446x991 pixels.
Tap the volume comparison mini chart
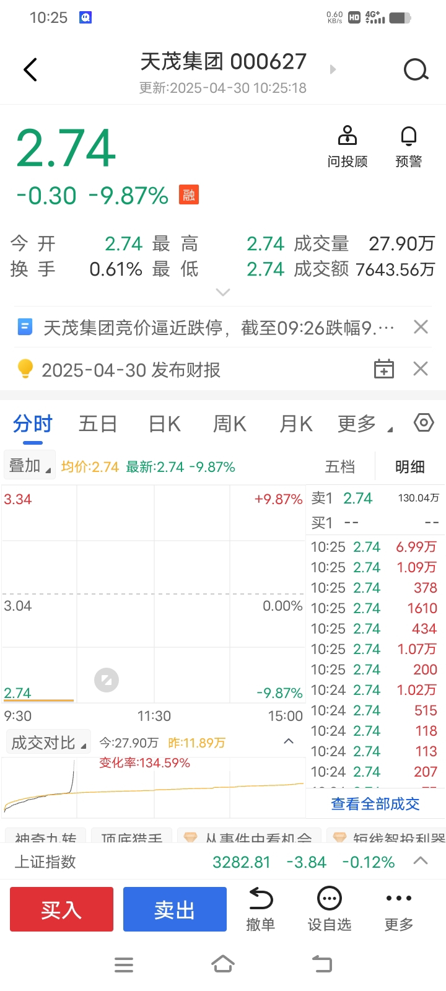click(153, 787)
